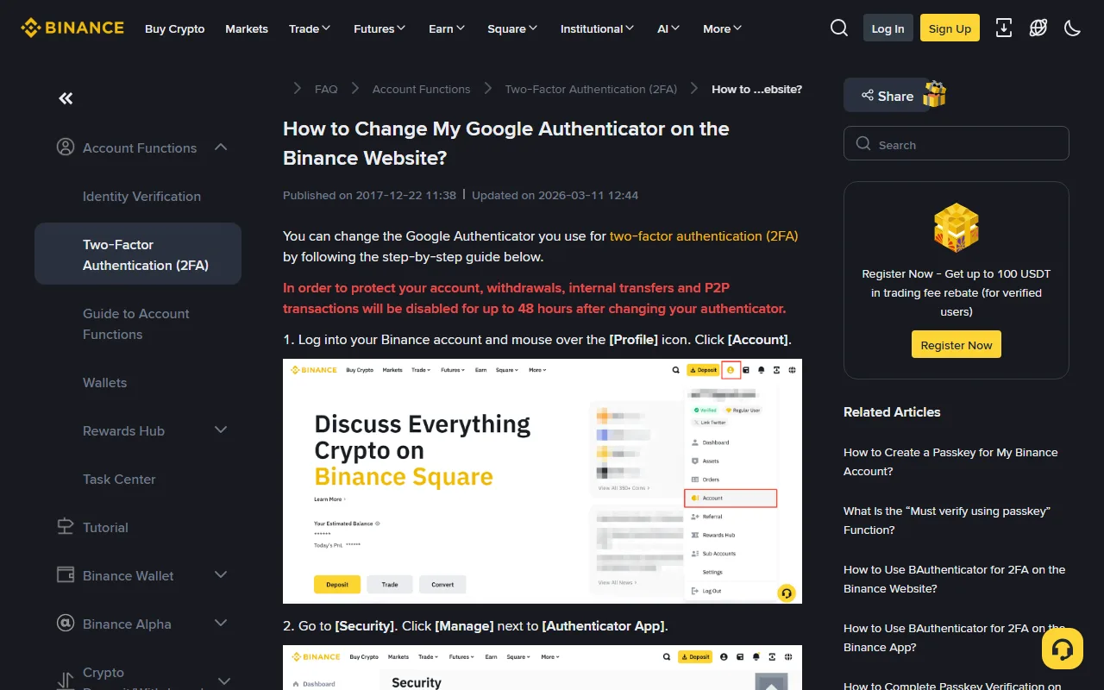Click the Log In button

point(888,28)
